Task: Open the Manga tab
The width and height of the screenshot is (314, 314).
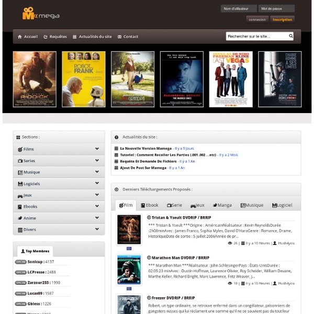Action: pyautogui.click(x=222, y=205)
